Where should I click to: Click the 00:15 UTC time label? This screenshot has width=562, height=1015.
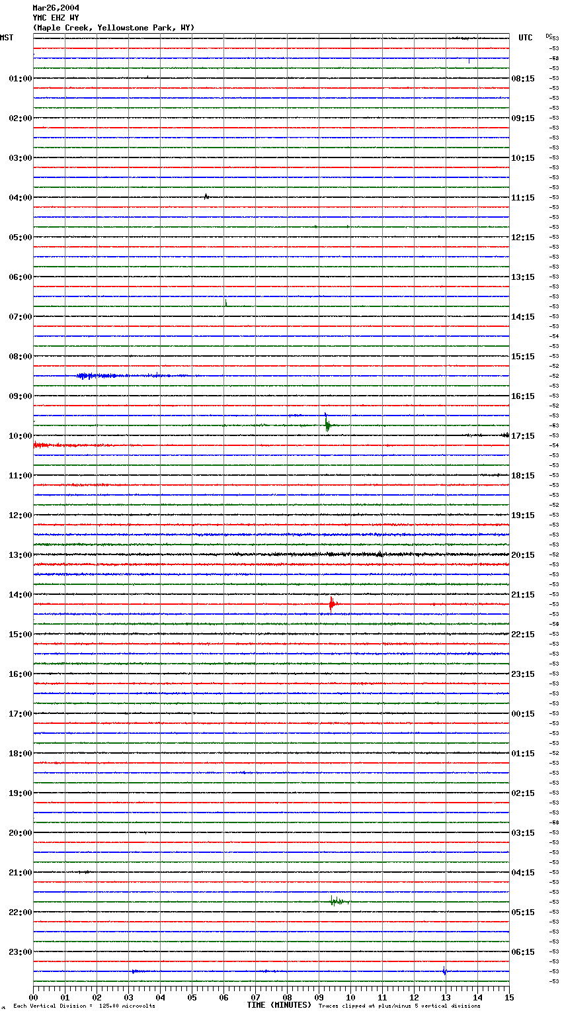[x=523, y=714]
